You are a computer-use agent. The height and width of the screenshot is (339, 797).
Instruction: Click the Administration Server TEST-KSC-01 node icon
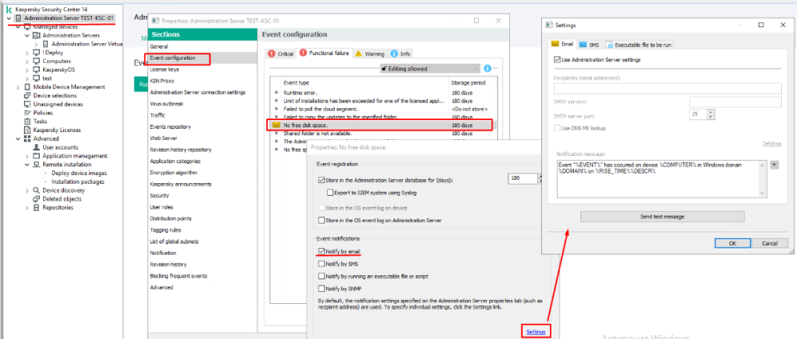[x=18, y=18]
